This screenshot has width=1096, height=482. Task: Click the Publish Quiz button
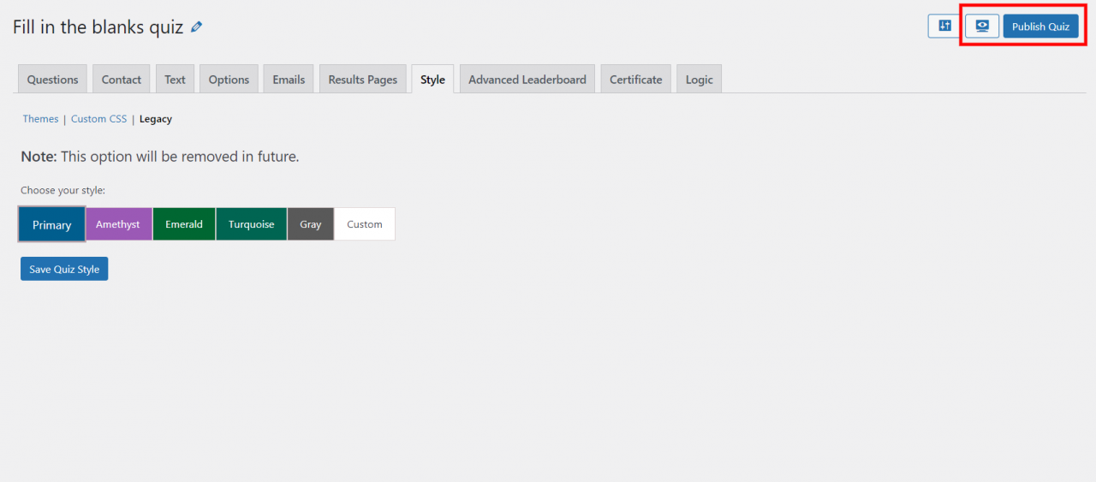1040,27
